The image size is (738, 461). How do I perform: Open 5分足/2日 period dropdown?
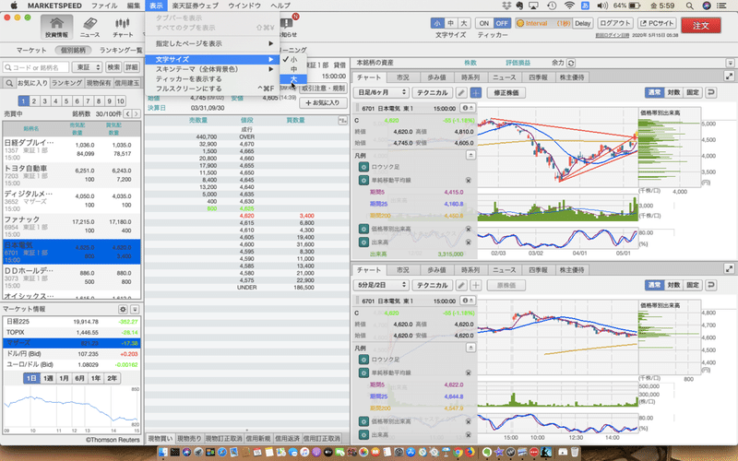click(381, 285)
